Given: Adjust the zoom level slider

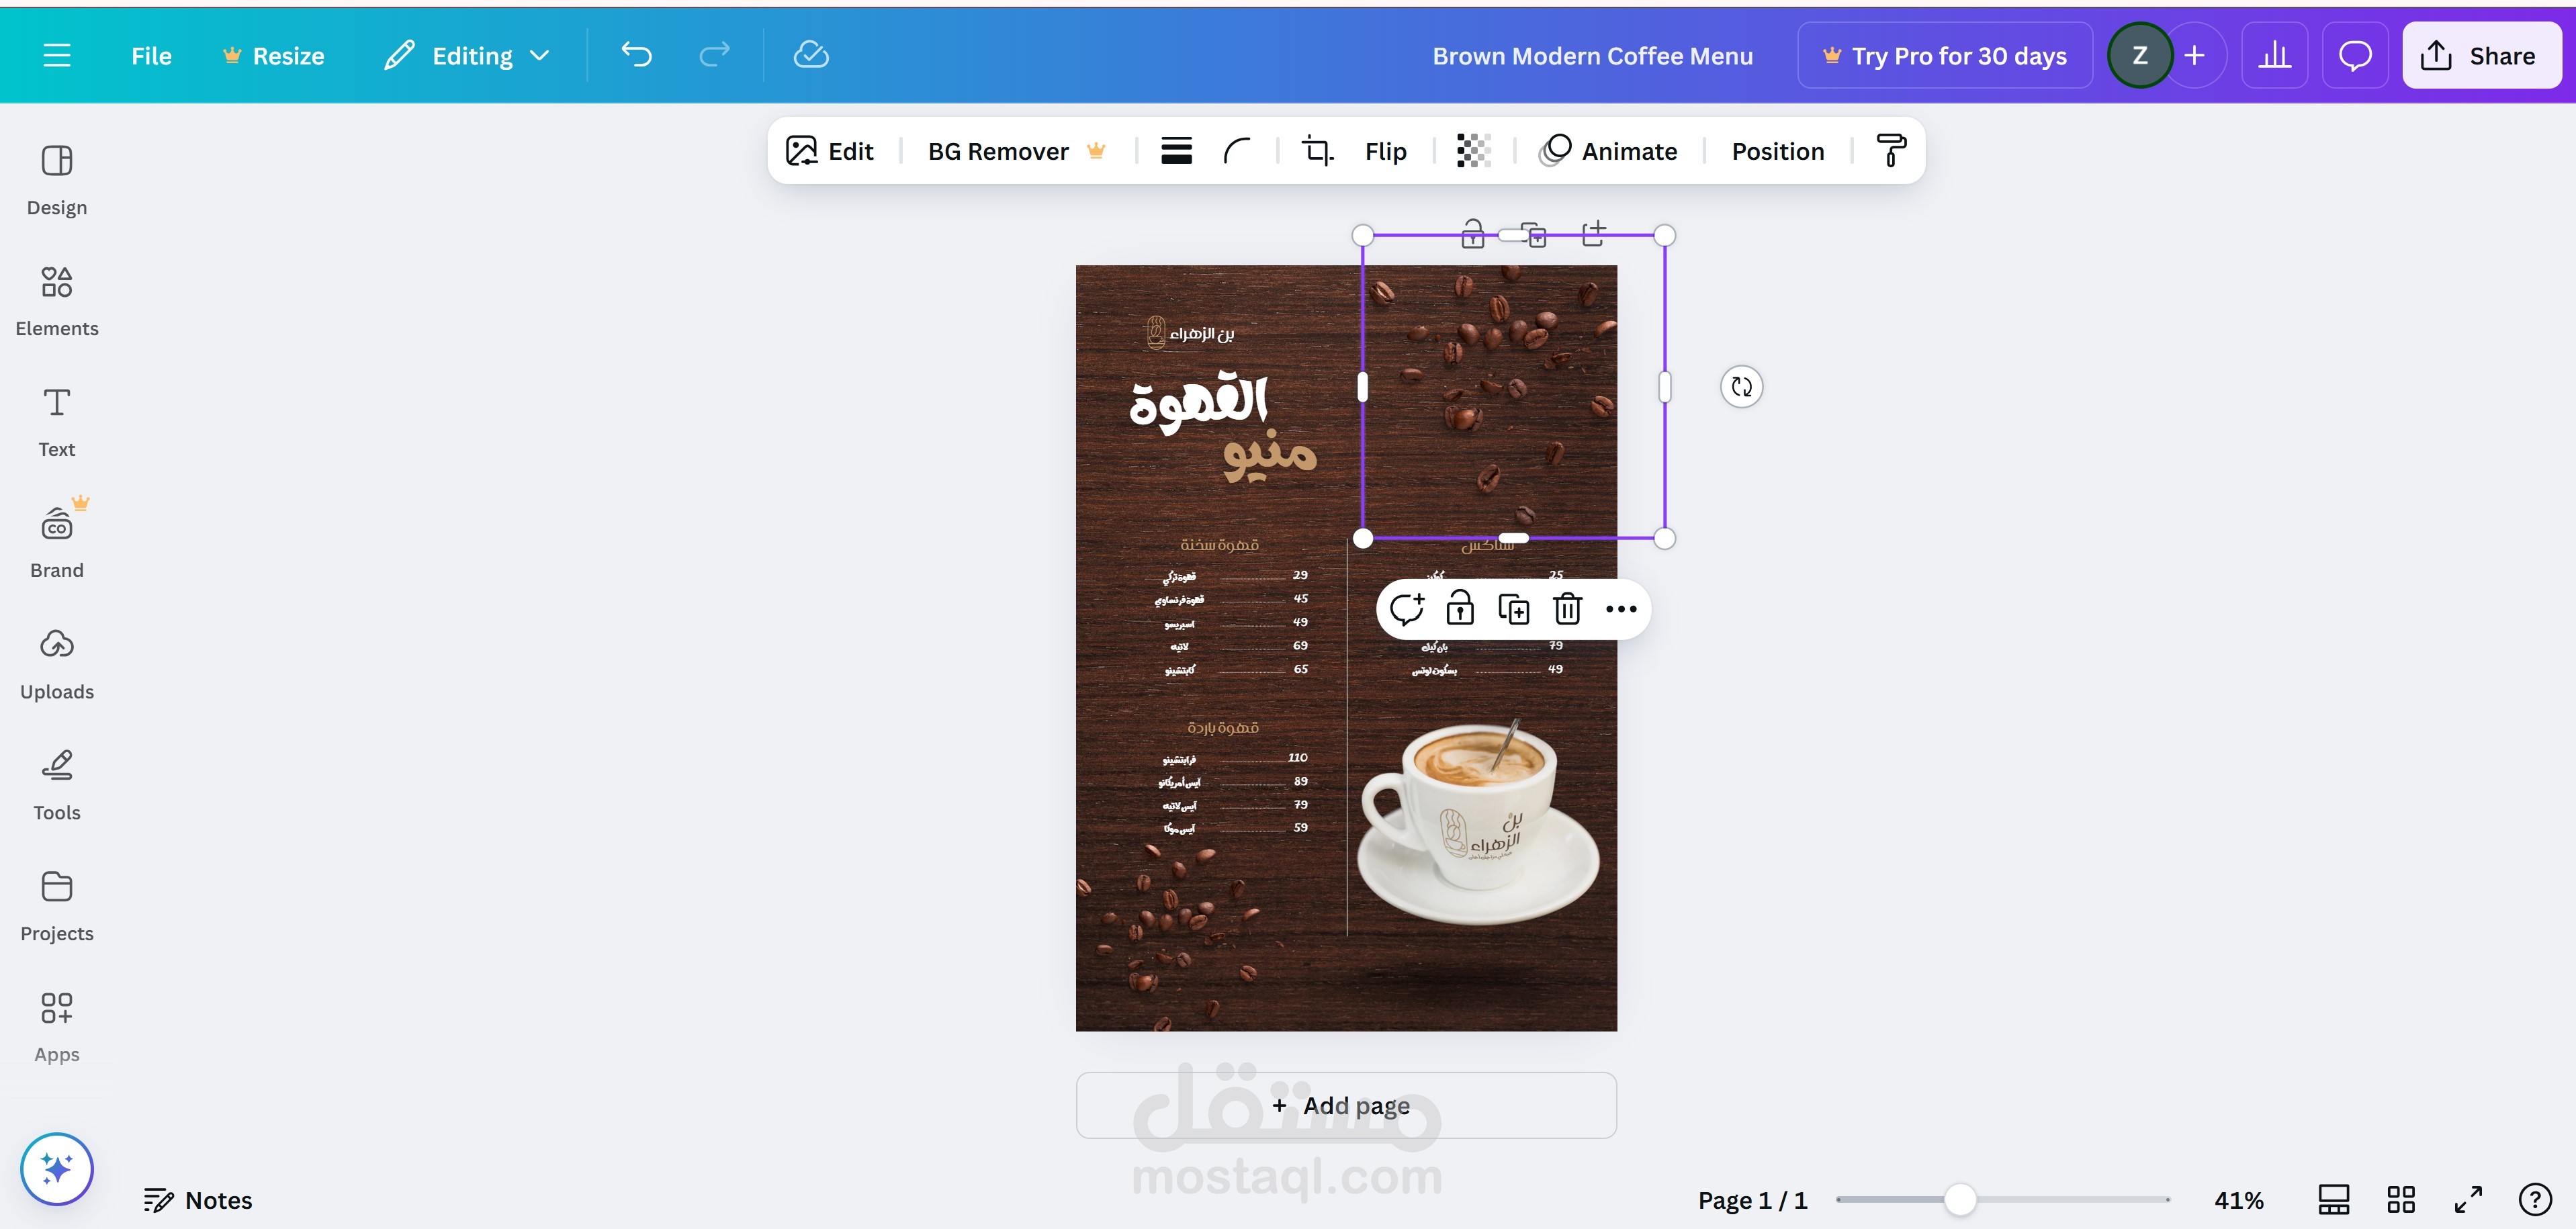Looking at the screenshot, I should pyautogui.click(x=1960, y=1199).
